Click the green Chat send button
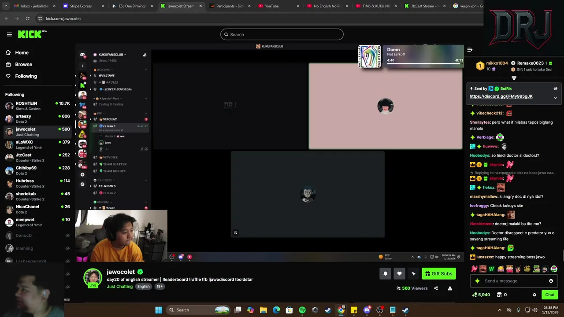This screenshot has height=317, width=564. click(549, 295)
